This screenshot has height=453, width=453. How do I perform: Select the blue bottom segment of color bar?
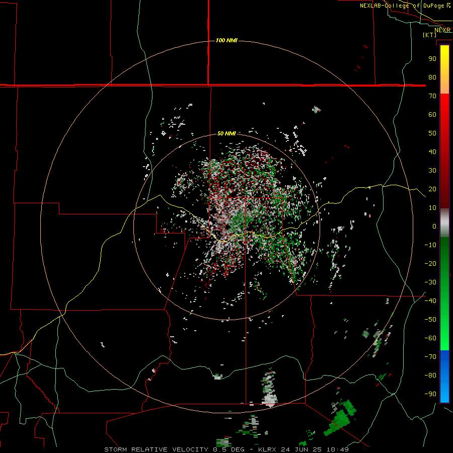coord(444,376)
